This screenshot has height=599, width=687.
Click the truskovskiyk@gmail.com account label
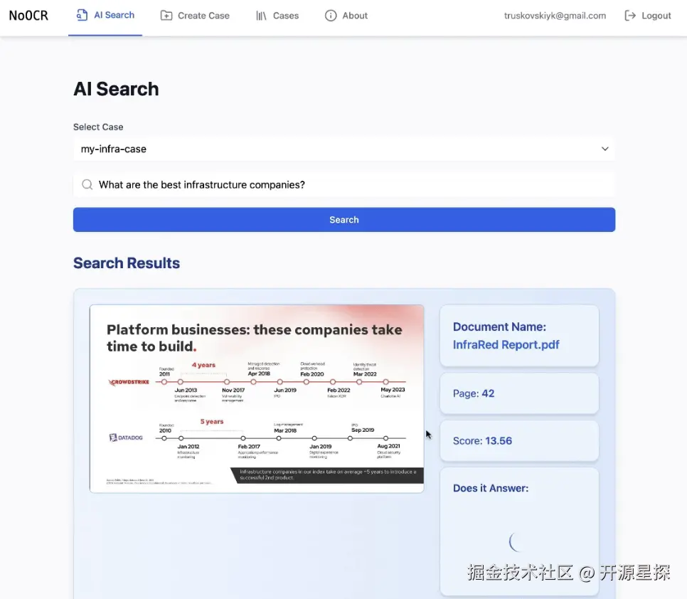pos(555,15)
